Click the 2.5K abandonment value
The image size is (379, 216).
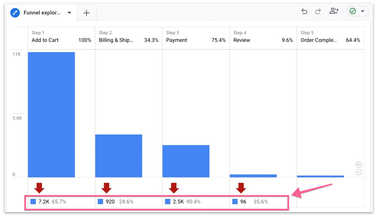[x=178, y=202]
